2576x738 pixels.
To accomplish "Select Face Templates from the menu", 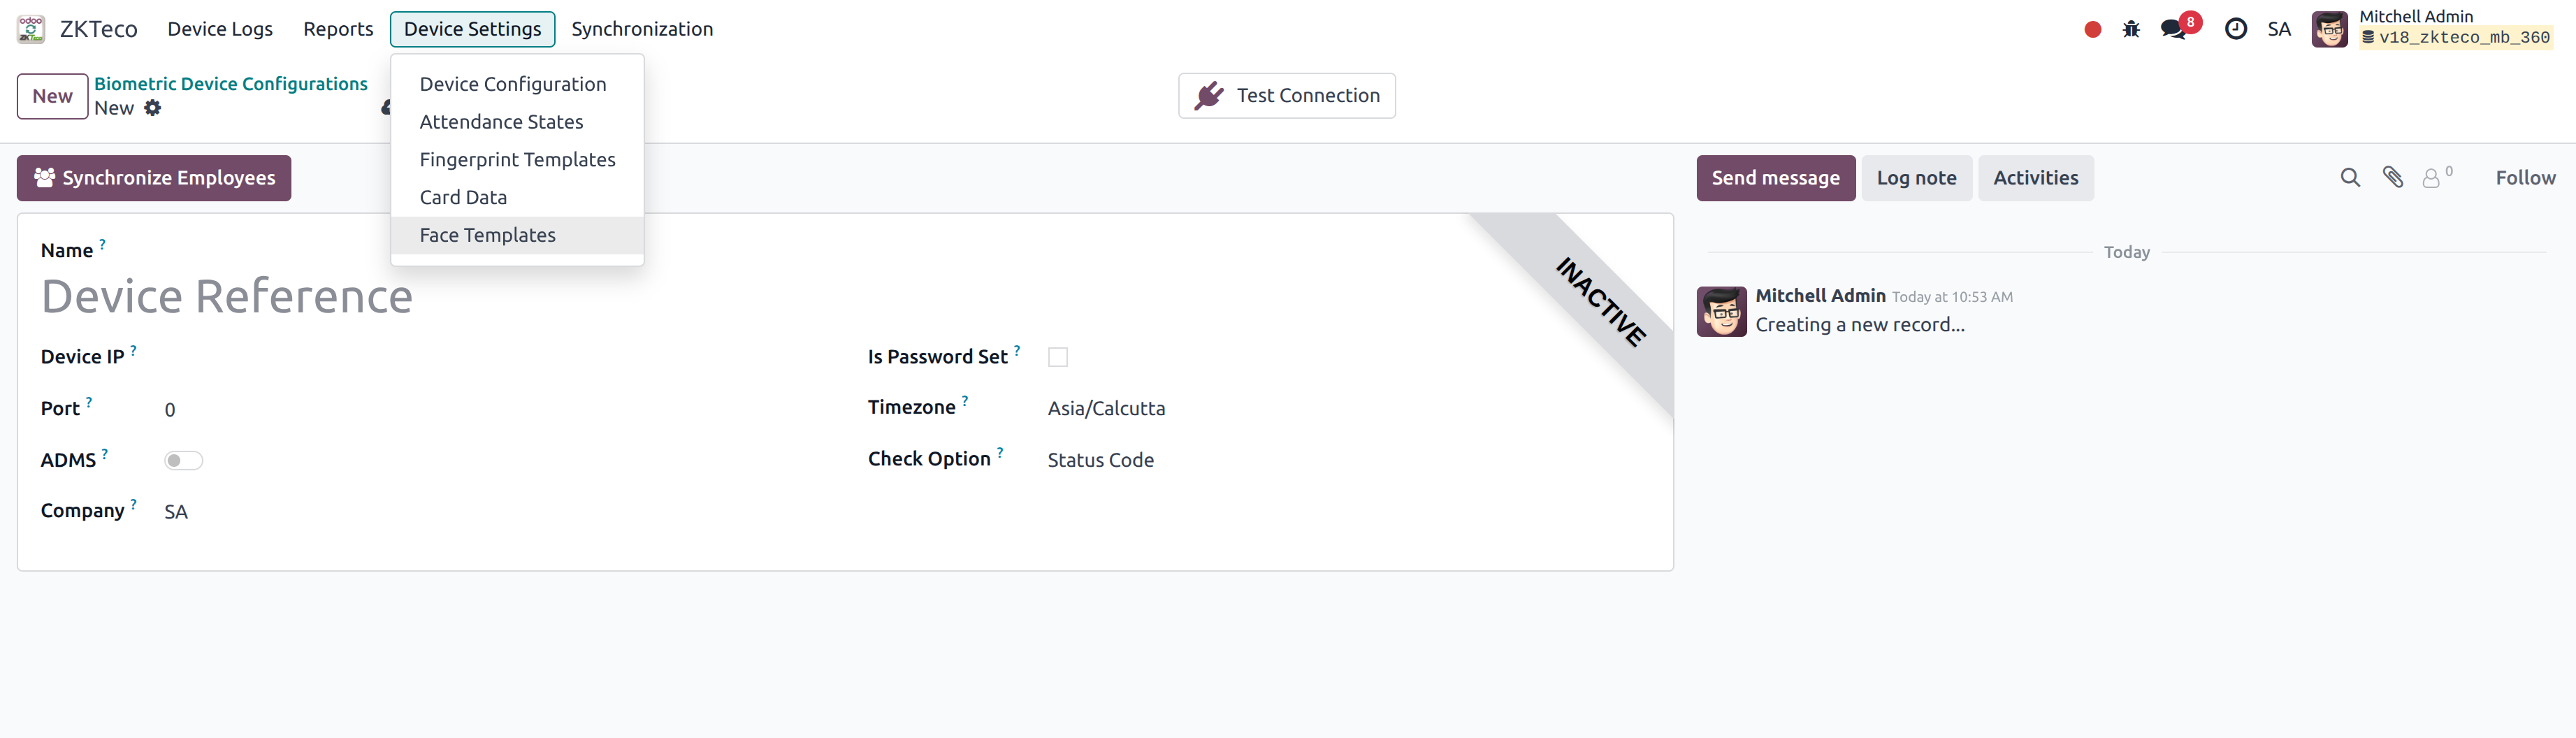I will [x=487, y=235].
